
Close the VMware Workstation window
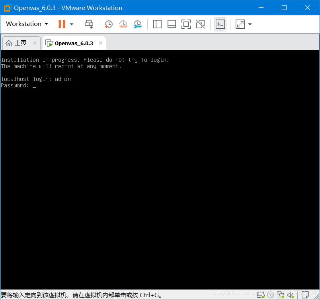(308, 8)
